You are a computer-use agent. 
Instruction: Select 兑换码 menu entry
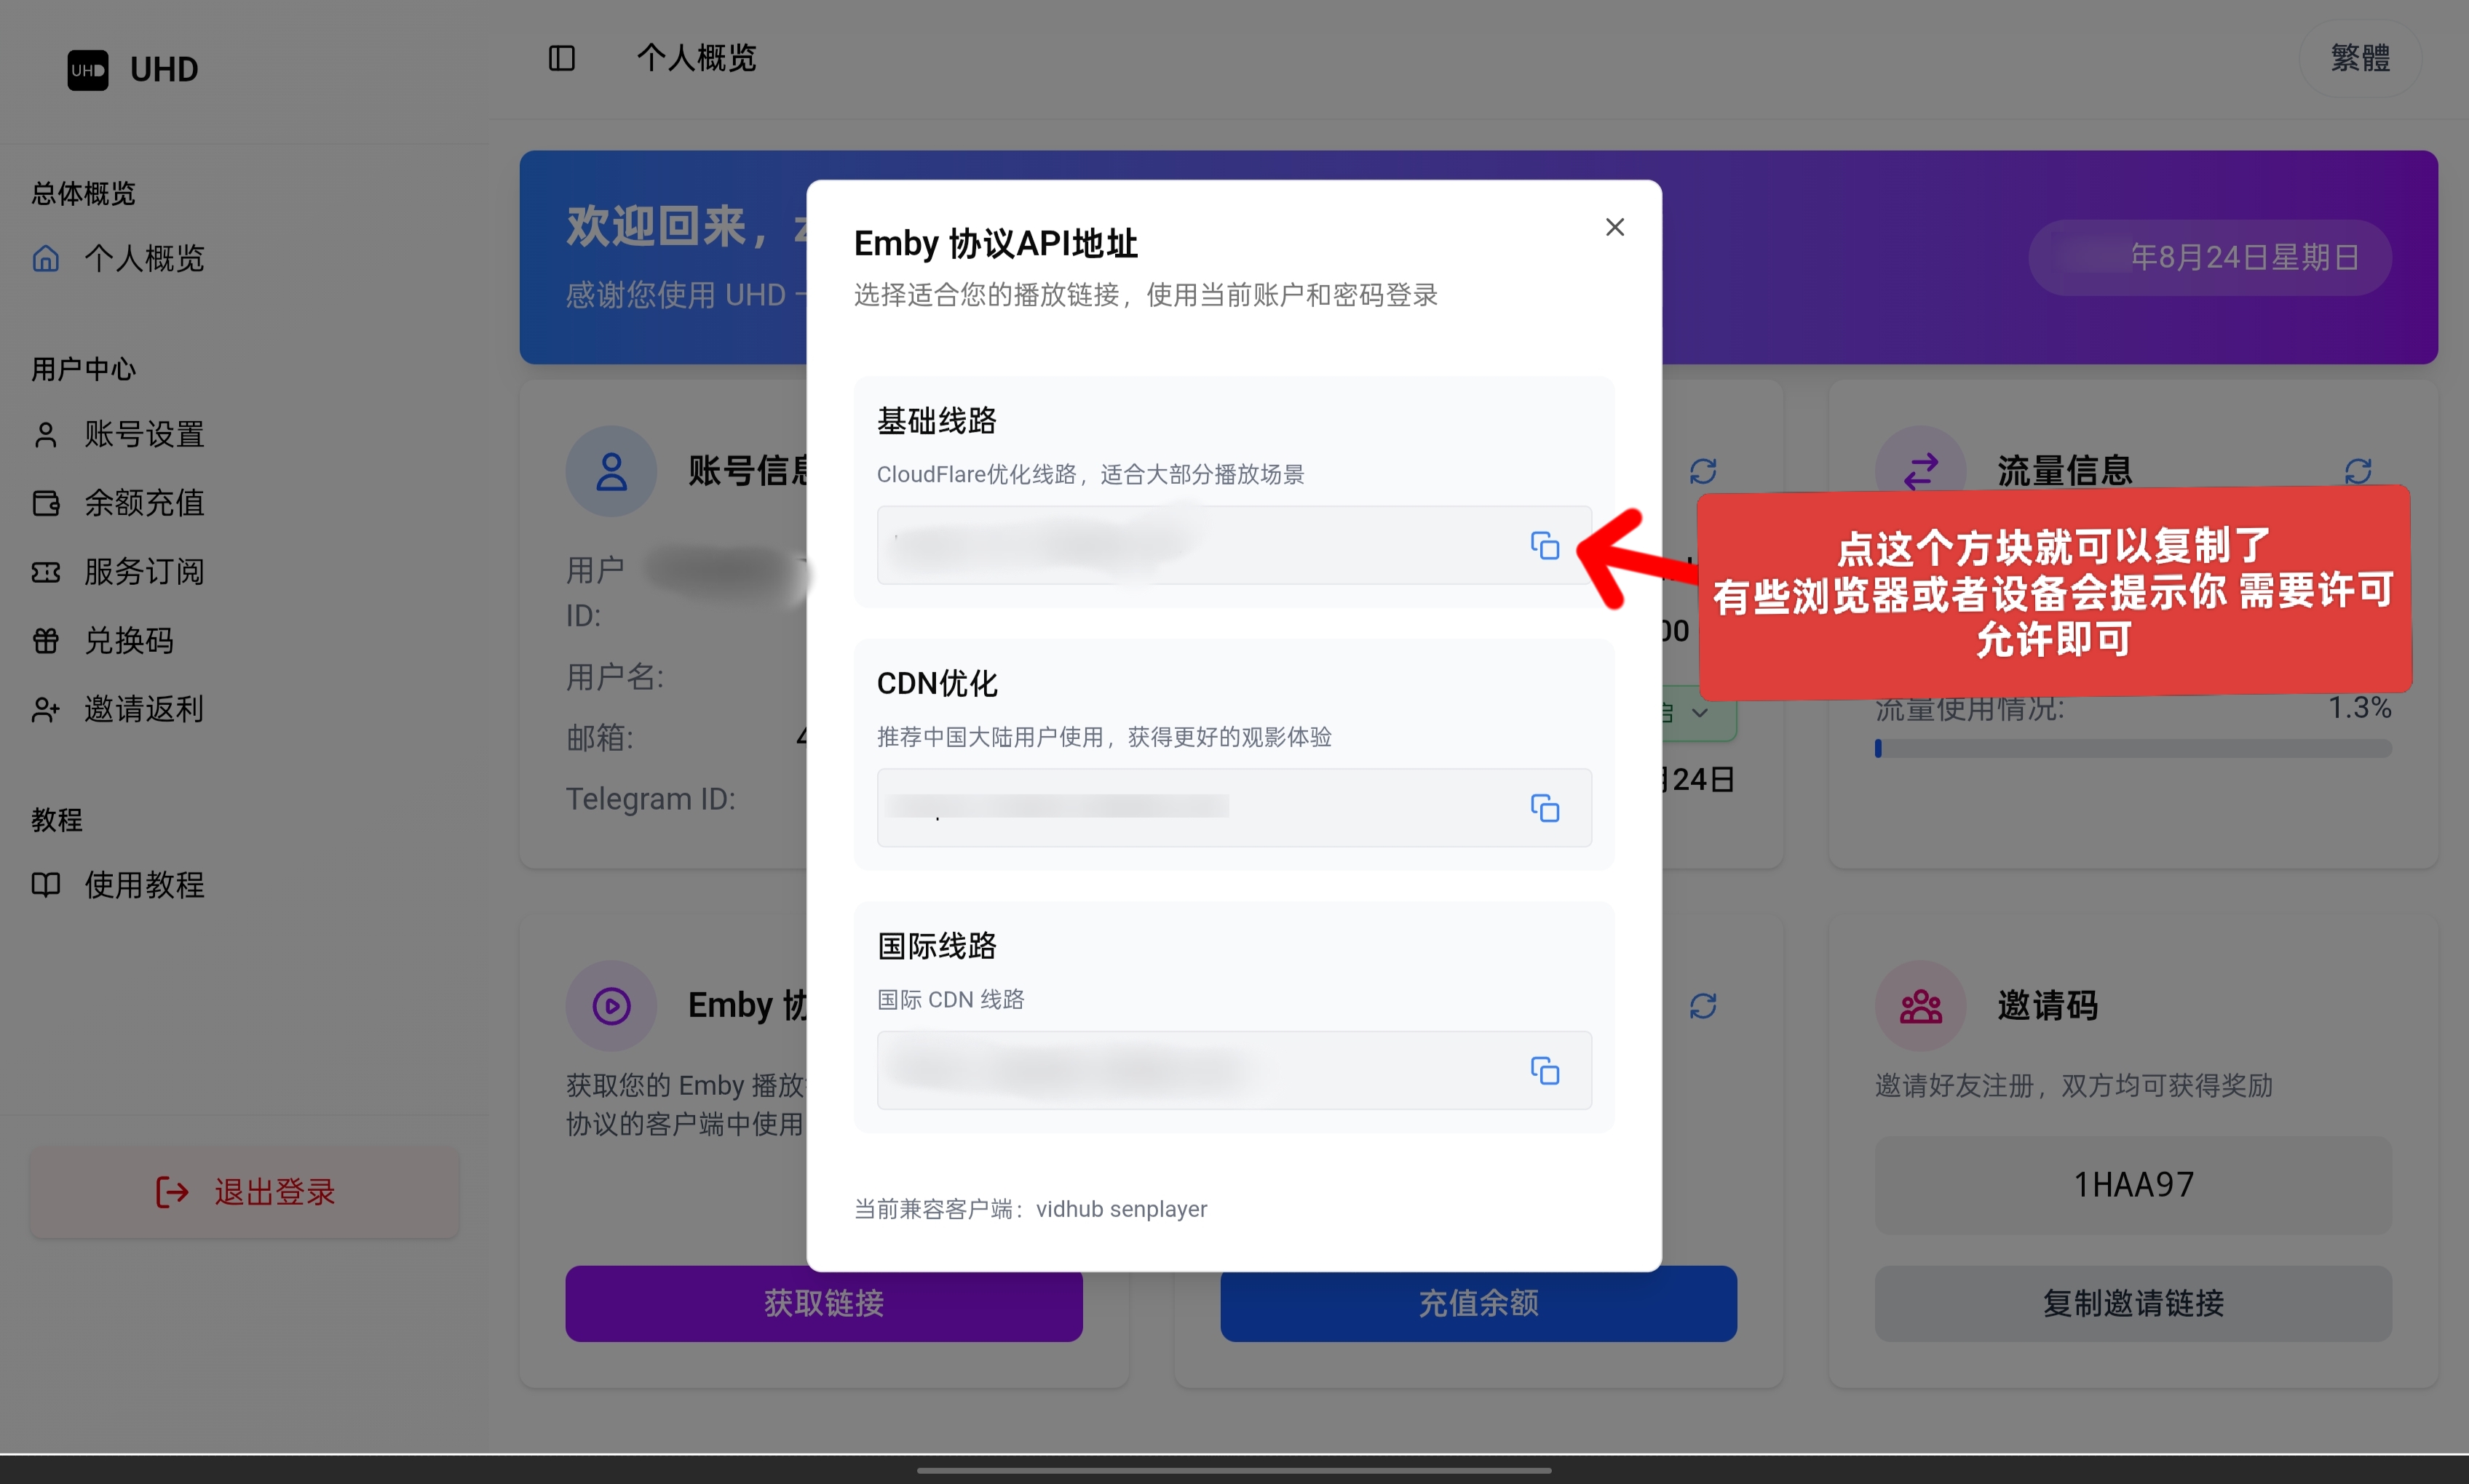point(128,641)
